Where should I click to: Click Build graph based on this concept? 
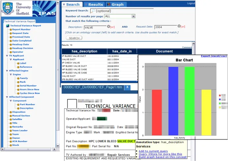(x=163, y=157)
